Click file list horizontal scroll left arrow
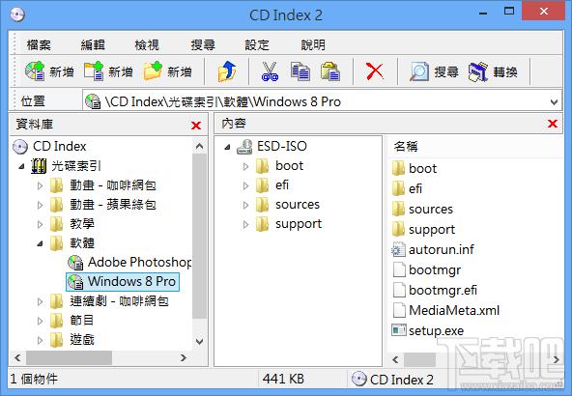This screenshot has width=572, height=396. point(395,360)
